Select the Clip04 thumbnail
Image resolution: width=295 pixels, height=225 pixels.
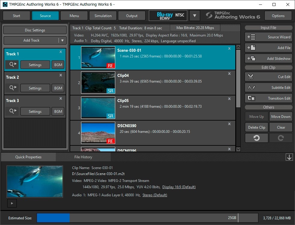click(x=98, y=83)
